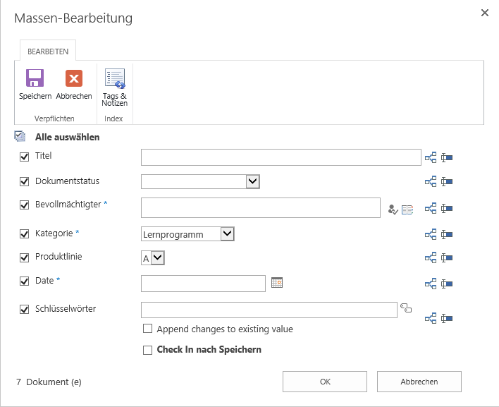The height and width of the screenshot is (407, 499).
Task: Uncheck the Titel checkbox
Action: 24,157
